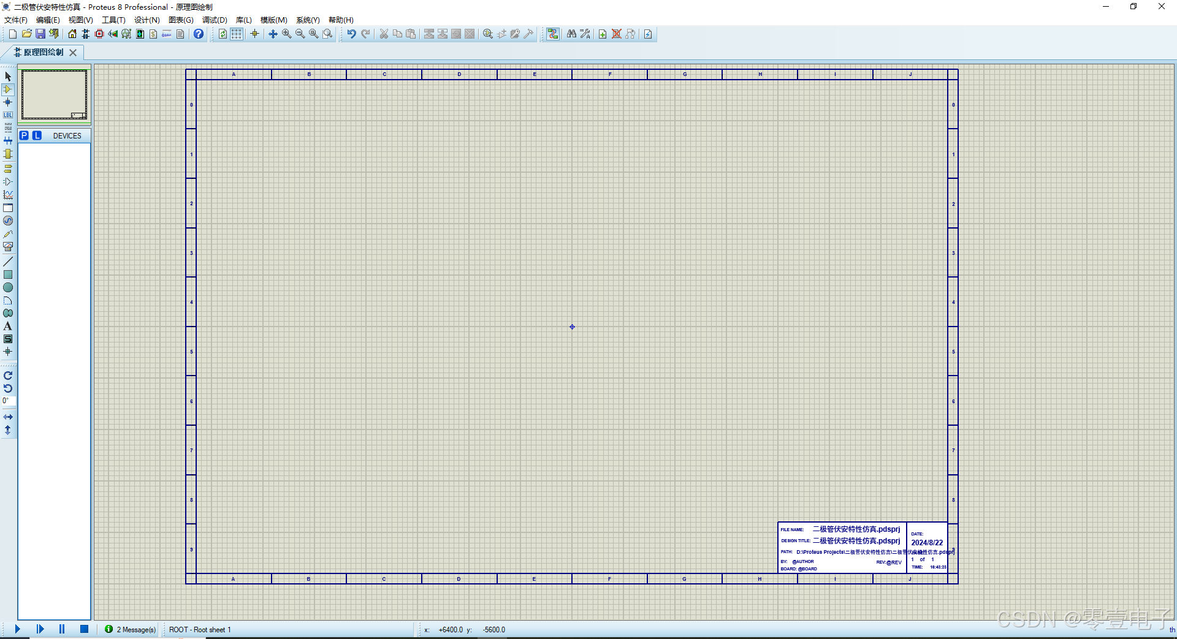Open the 文件(F) menu

pos(16,20)
